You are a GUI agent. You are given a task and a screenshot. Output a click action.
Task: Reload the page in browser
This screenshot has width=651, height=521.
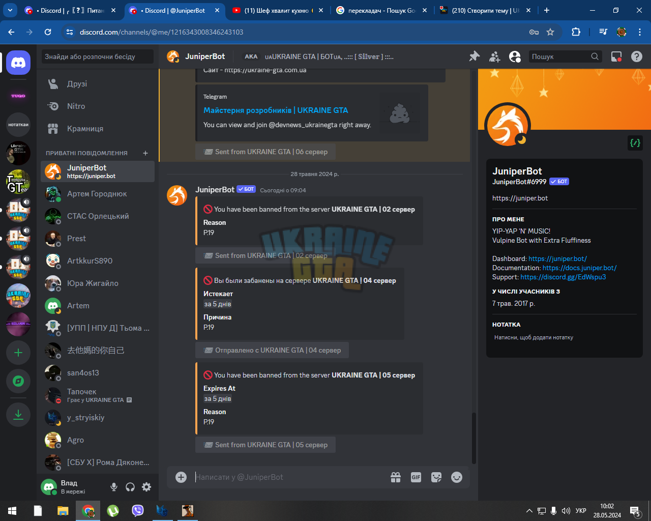pyautogui.click(x=48, y=32)
